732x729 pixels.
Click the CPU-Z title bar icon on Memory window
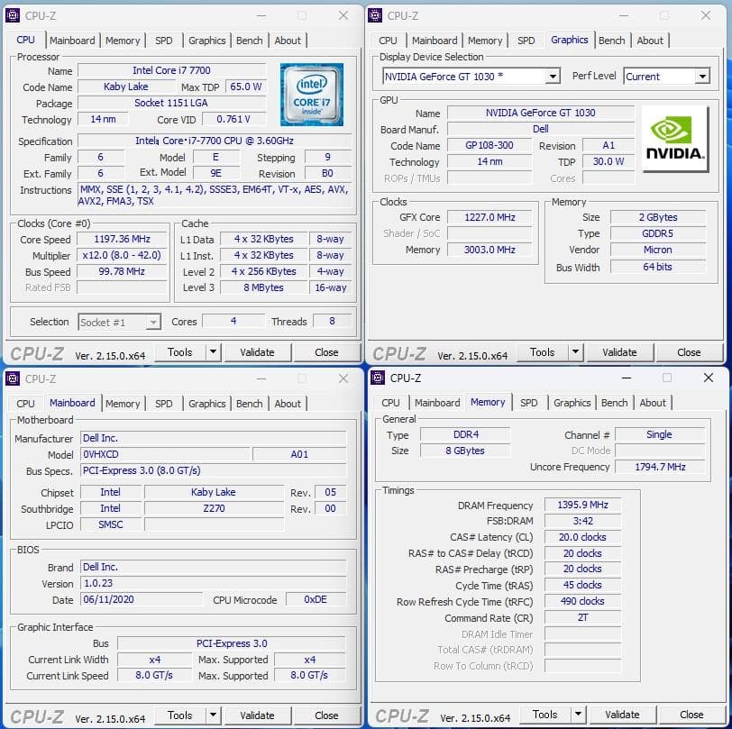pos(379,378)
